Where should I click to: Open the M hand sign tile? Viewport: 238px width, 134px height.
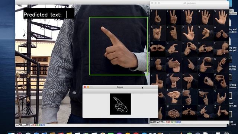click(x=174, y=81)
